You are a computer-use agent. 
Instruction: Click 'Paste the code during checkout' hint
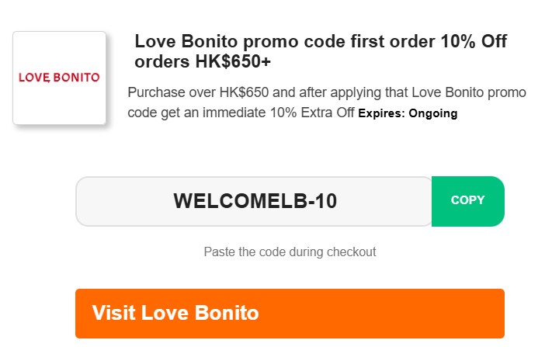pyautogui.click(x=290, y=252)
